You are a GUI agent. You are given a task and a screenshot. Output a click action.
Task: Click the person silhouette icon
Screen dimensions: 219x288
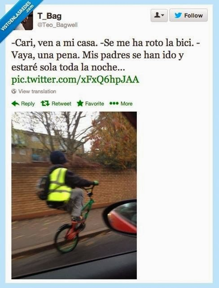coord(157,15)
